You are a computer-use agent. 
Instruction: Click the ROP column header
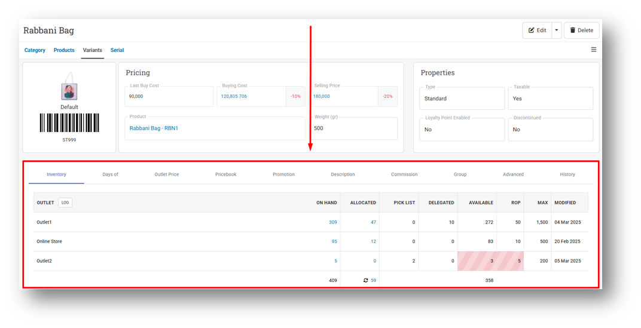click(516, 203)
